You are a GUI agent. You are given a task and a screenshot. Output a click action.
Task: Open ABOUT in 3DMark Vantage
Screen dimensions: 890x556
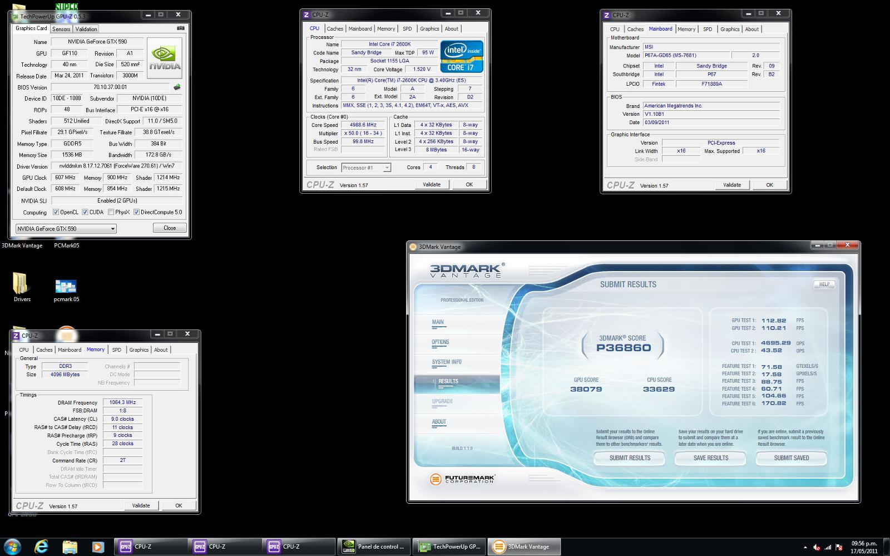tap(439, 421)
